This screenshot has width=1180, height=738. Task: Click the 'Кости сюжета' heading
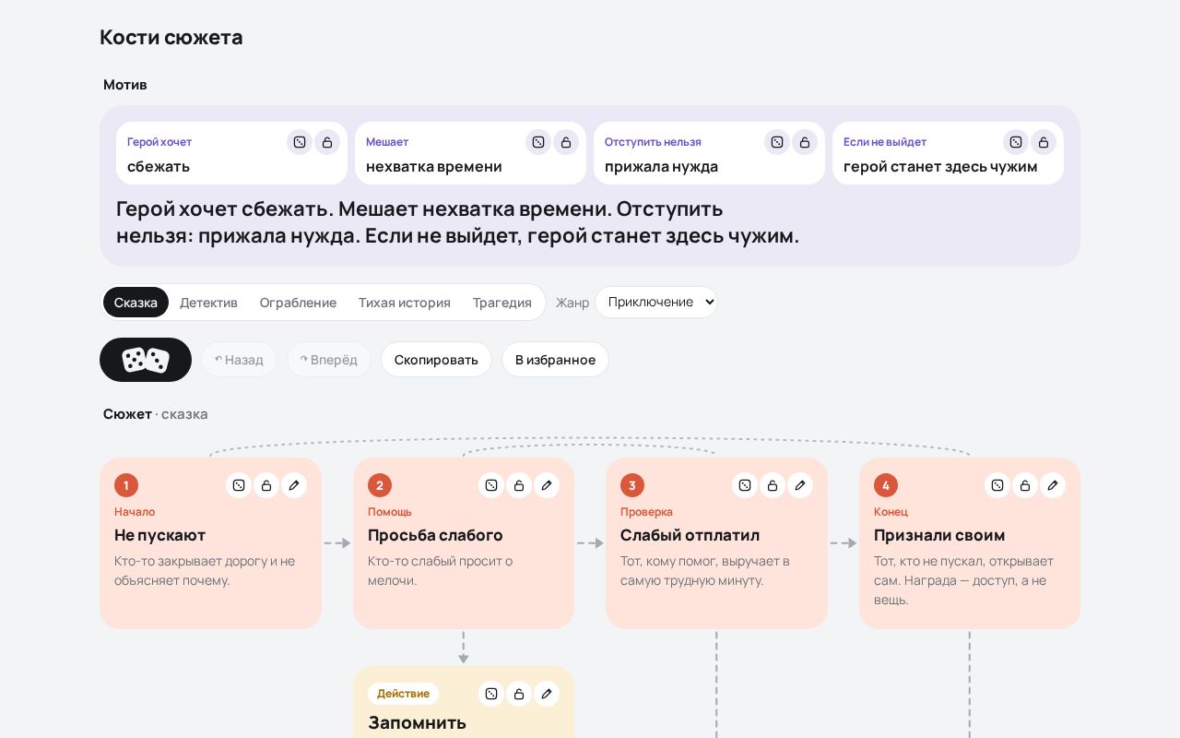(171, 37)
